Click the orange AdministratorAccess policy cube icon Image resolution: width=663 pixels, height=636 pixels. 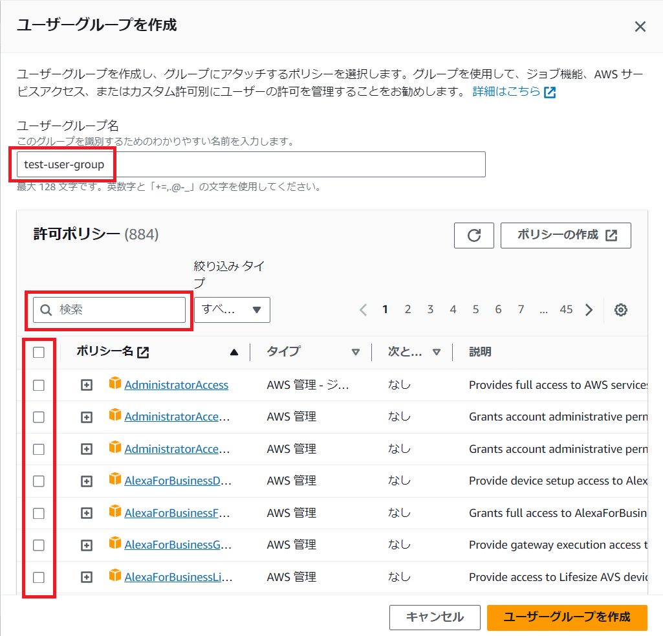click(x=115, y=384)
